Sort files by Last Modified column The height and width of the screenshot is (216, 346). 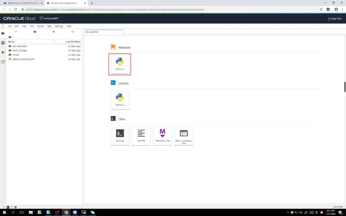click(73, 41)
